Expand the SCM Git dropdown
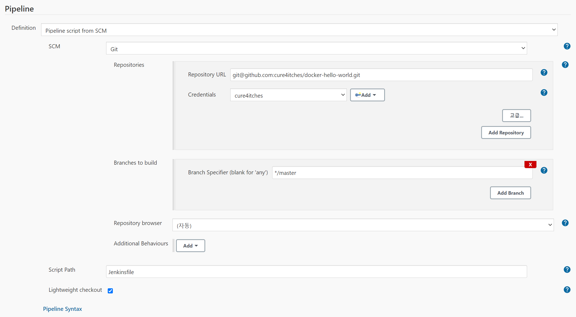Viewport: 576px width, 317px height. [316, 48]
